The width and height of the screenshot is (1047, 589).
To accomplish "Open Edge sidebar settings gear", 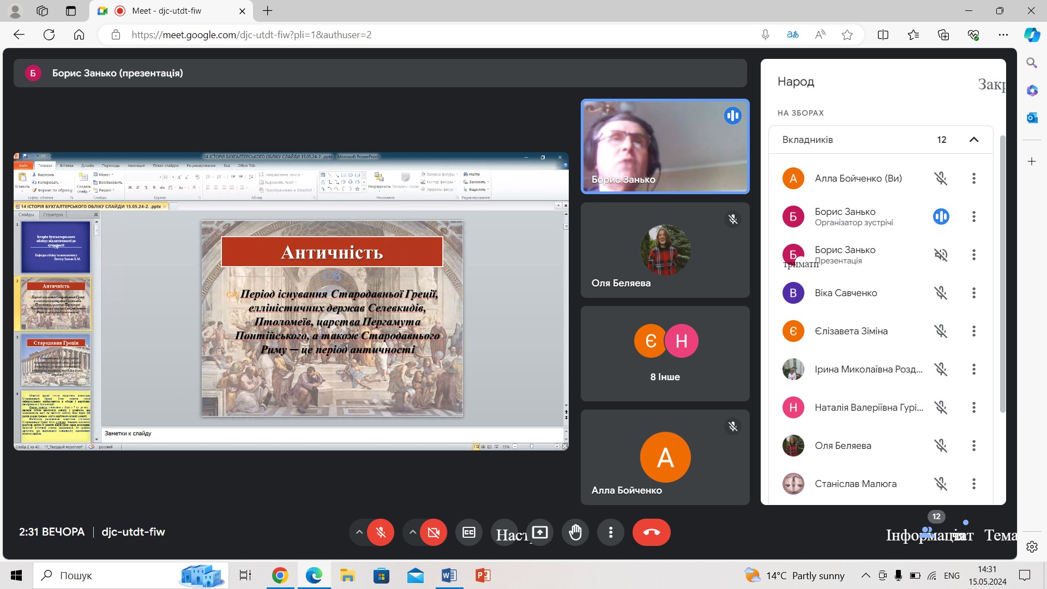I will coord(1032,547).
